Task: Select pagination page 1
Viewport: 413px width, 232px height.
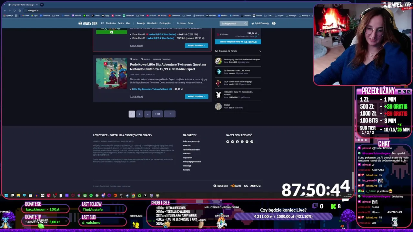Action: coord(132,114)
